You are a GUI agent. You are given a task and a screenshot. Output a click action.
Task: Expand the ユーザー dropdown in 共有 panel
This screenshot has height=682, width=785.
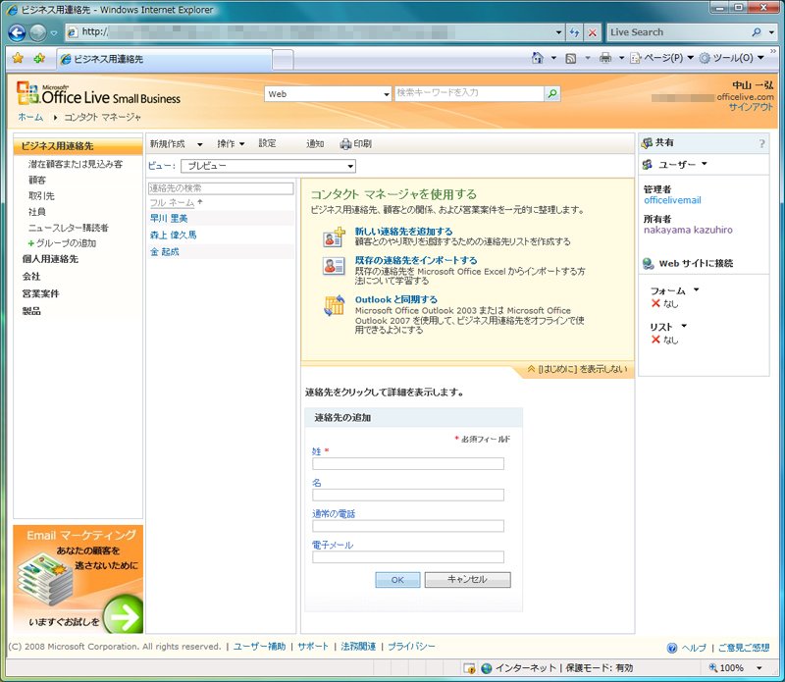704,164
